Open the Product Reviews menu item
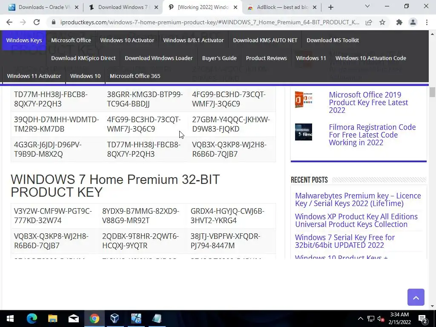The image size is (436, 327). pyautogui.click(x=266, y=58)
